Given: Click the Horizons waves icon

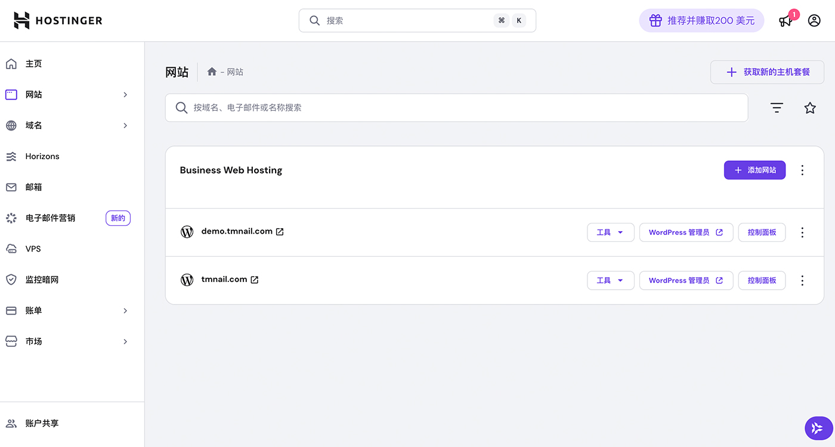Looking at the screenshot, I should (11, 156).
